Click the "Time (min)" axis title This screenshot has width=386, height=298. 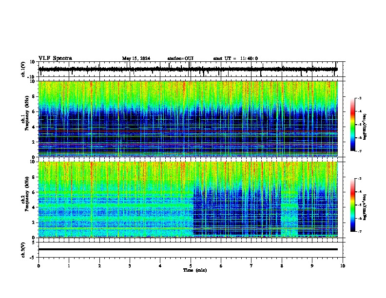click(195, 270)
